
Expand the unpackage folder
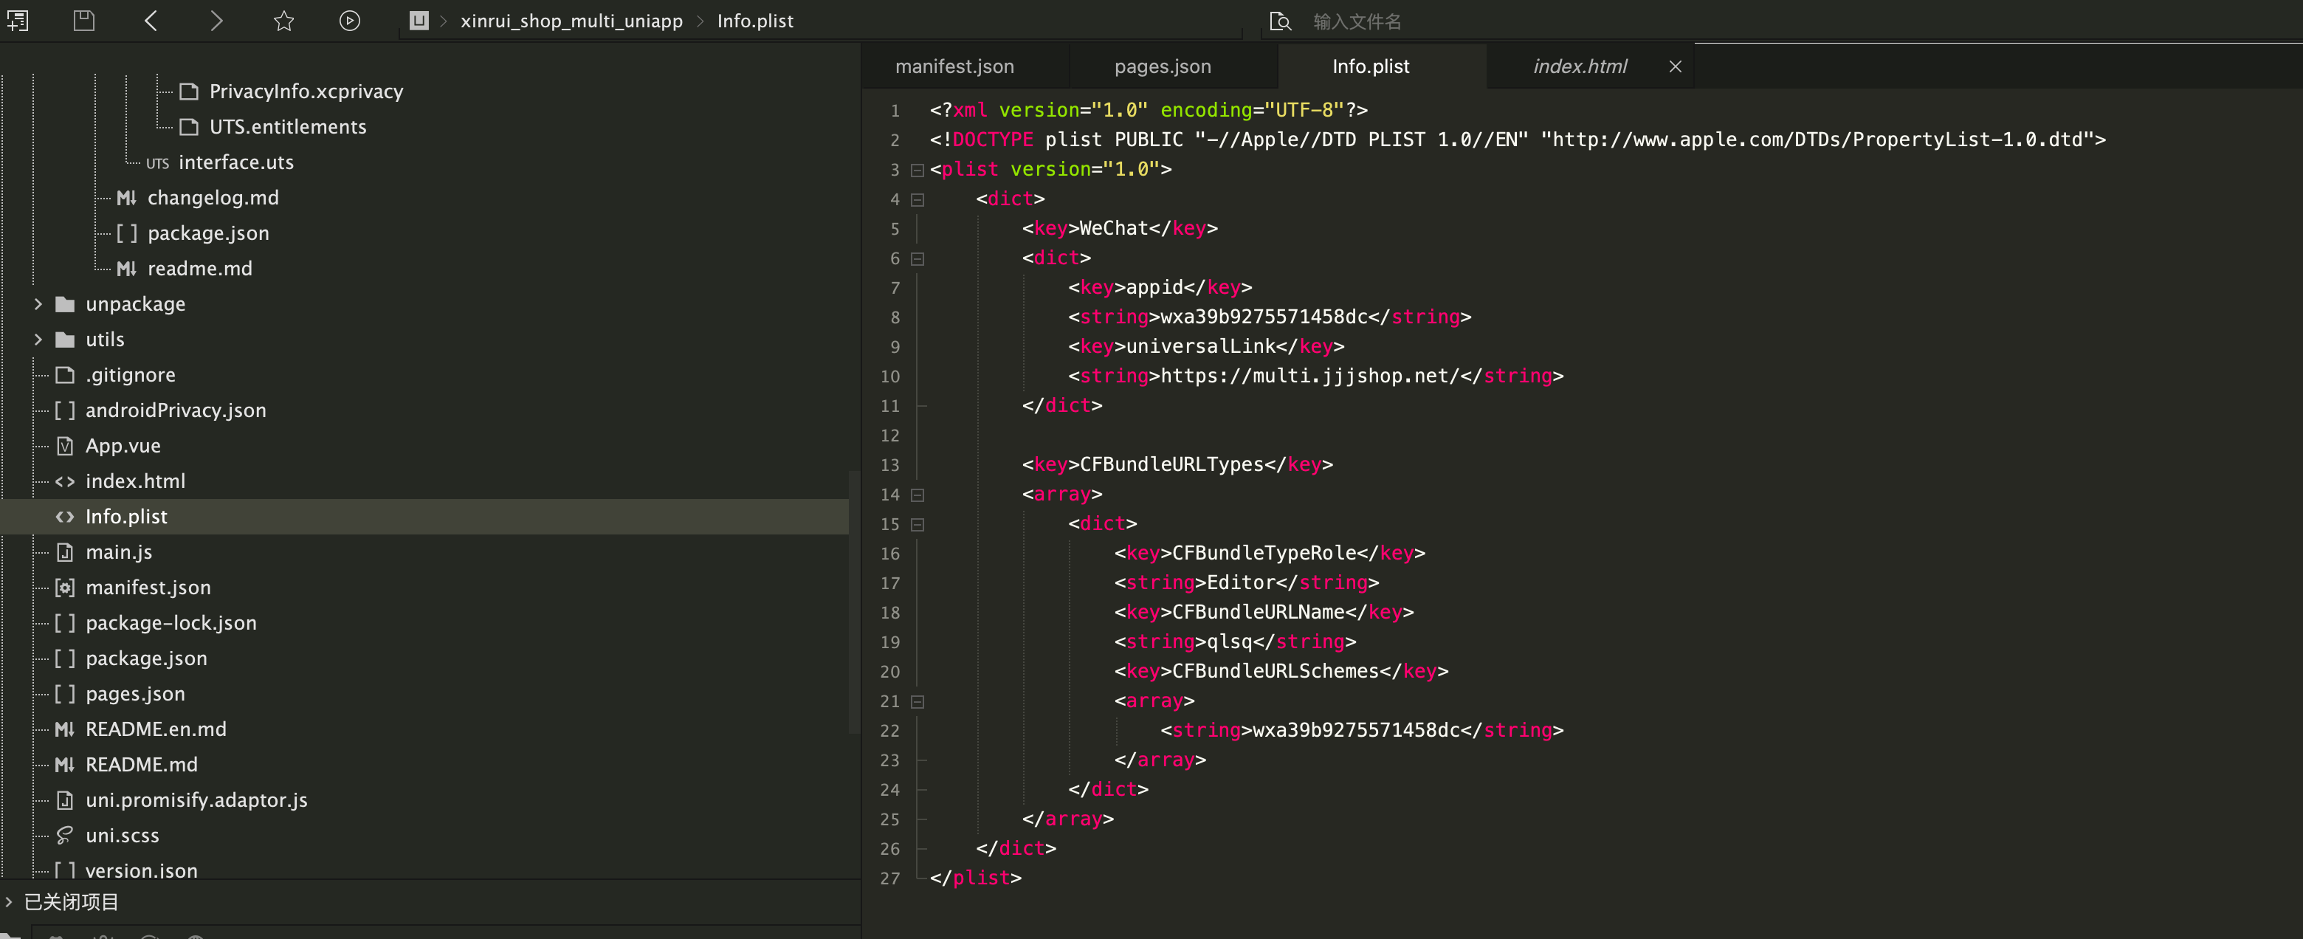(38, 304)
